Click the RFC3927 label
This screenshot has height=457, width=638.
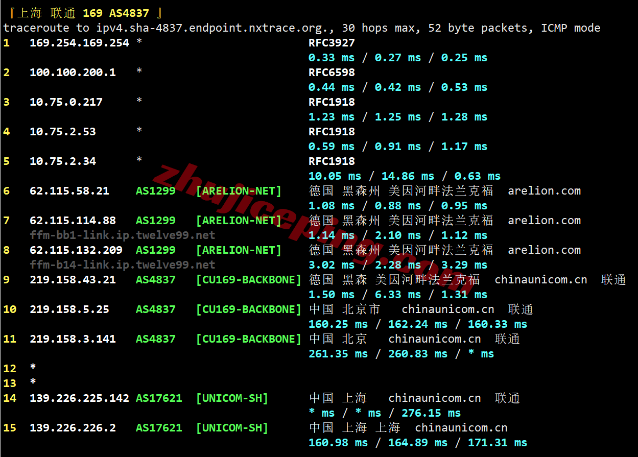(x=332, y=43)
